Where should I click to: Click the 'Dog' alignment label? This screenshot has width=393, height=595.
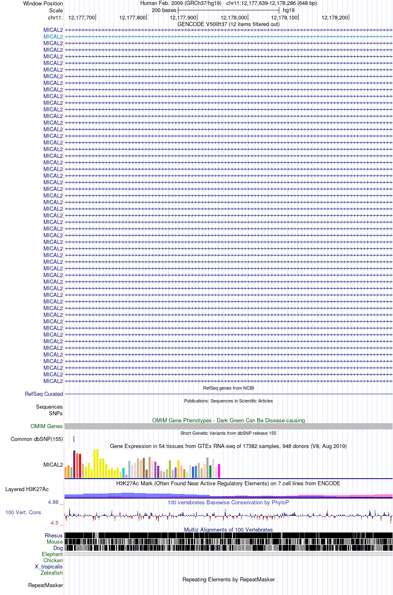tap(58, 548)
